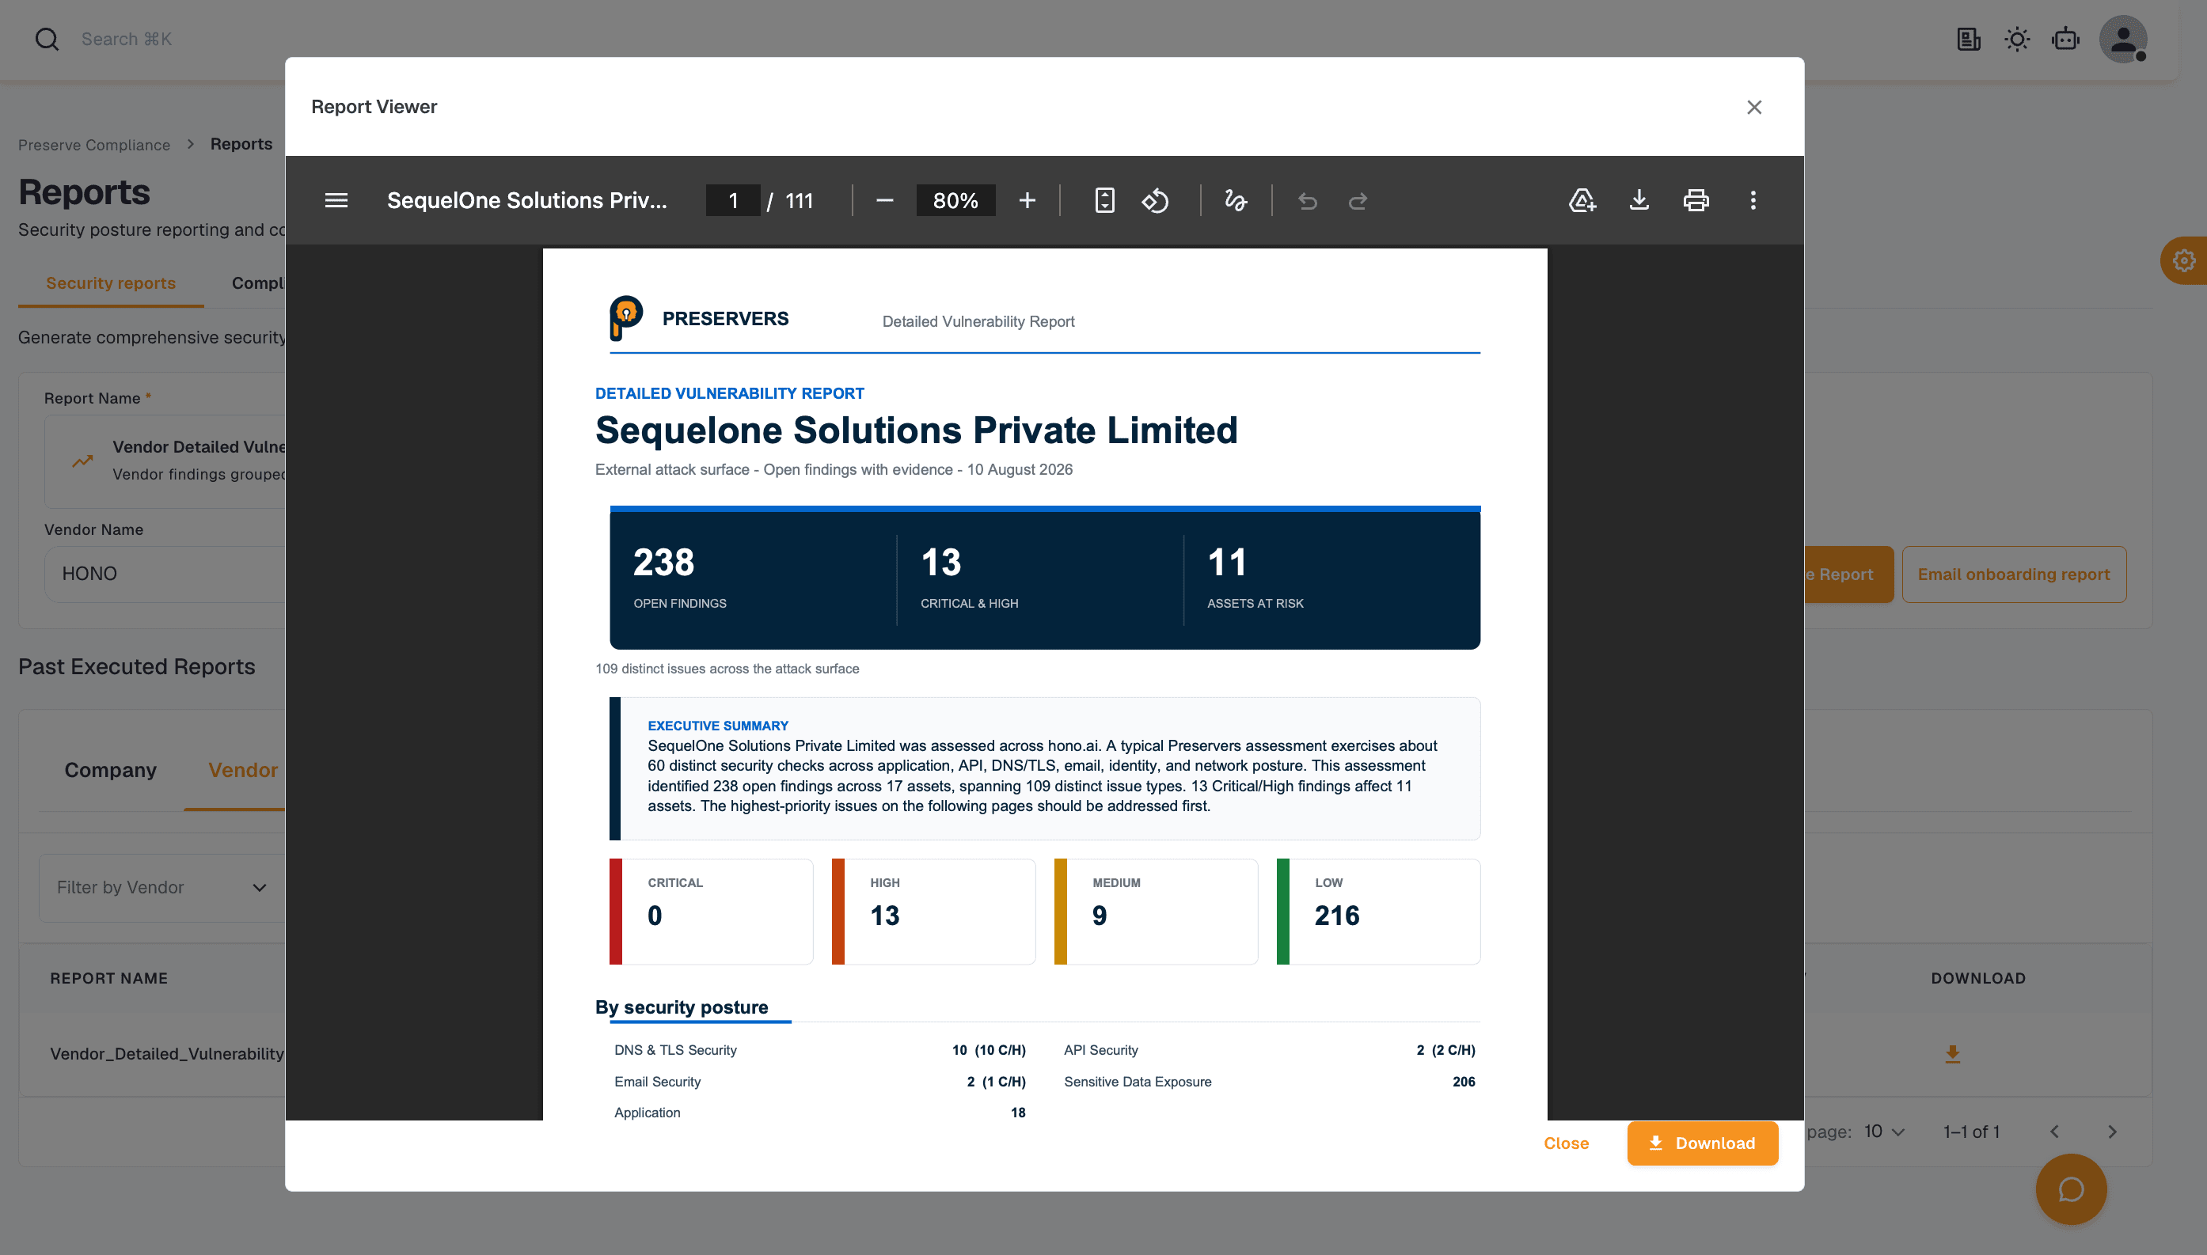Download PDF from viewer toolbar
This screenshot has width=2207, height=1255.
[1639, 201]
